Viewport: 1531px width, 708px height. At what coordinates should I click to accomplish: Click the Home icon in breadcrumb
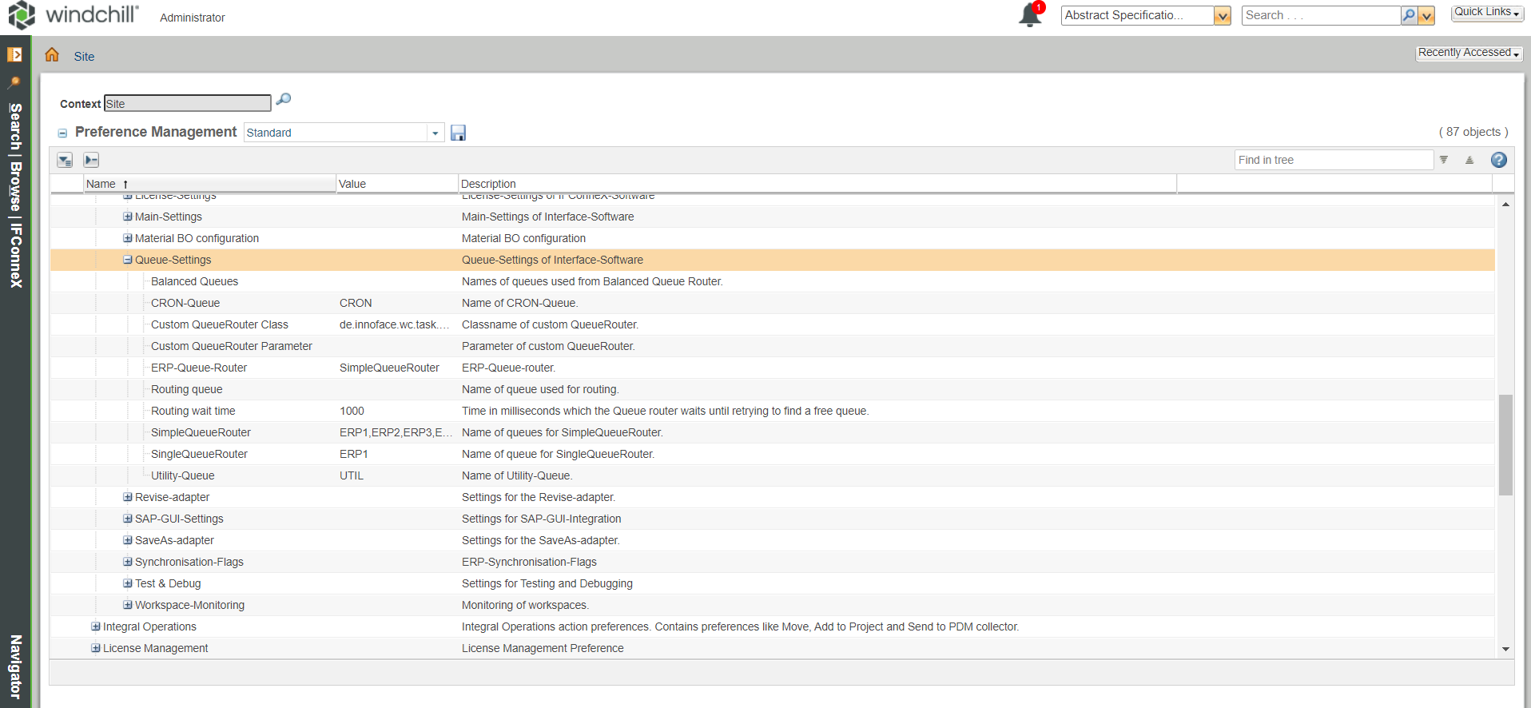click(x=52, y=55)
